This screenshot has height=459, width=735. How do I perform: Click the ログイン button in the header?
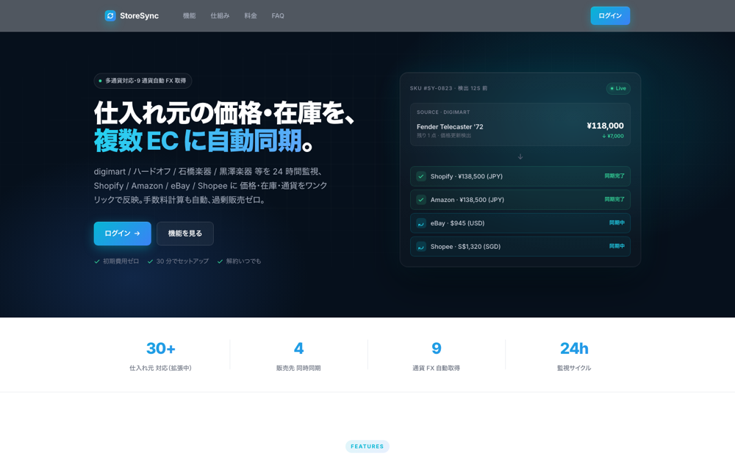(x=610, y=16)
